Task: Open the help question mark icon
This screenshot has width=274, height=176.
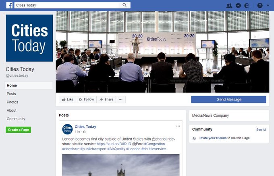Action: pyautogui.click(x=260, y=6)
